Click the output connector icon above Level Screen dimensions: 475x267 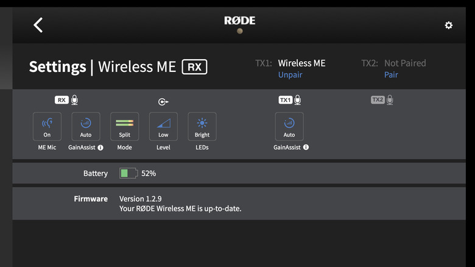[163, 102]
